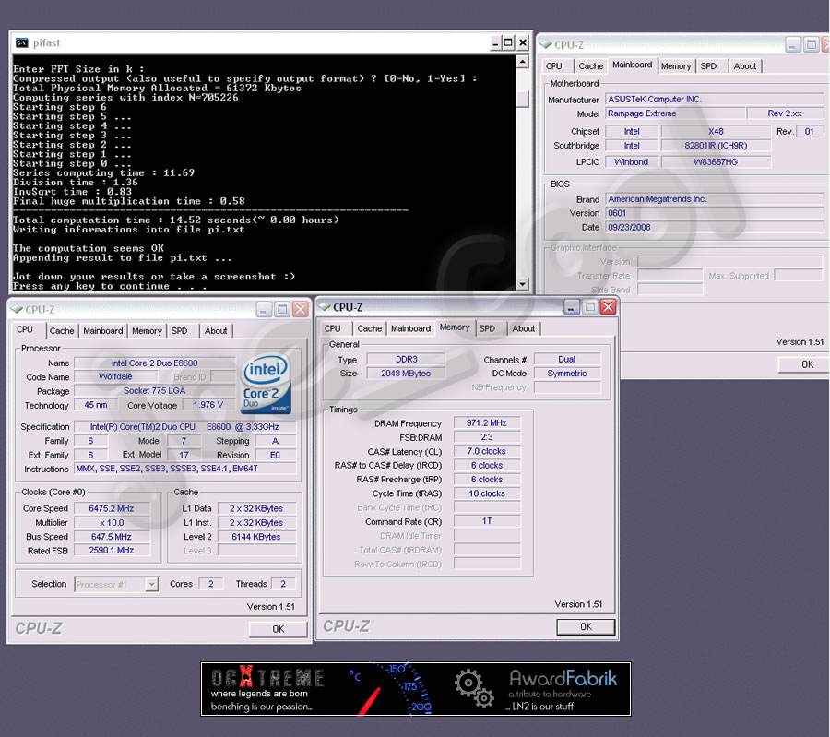Click the Intel Core 2 Duo logo
This screenshot has width=830, height=737.
[267, 384]
